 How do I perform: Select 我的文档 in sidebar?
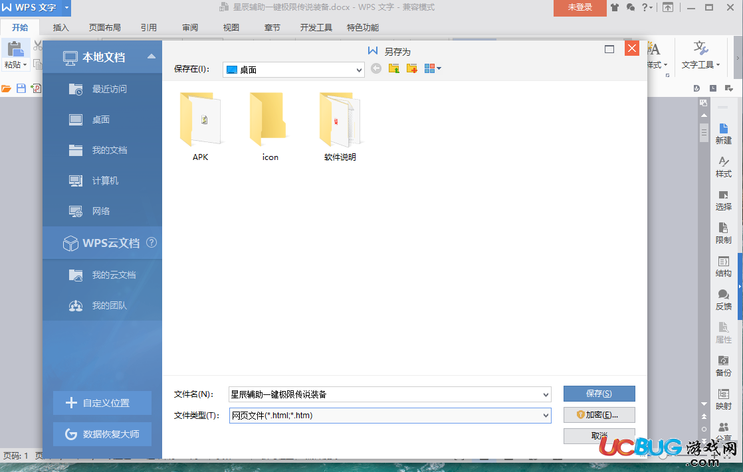click(102, 150)
